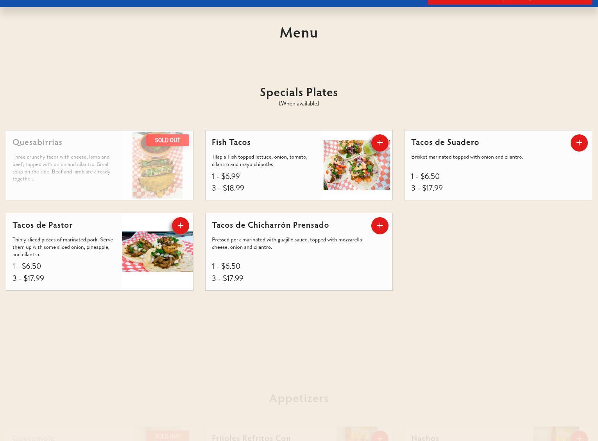The width and height of the screenshot is (598, 441).
Task: Select Fish Tacos 3 for $18.99 price
Action: 228,188
